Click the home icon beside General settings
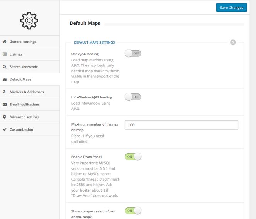The width and height of the screenshot is (256, 219). pos(5,41)
